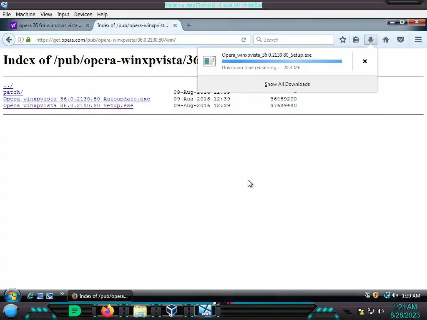Open VirtualBox File menu
Viewport: 427px width, 320px height.
click(x=7, y=15)
